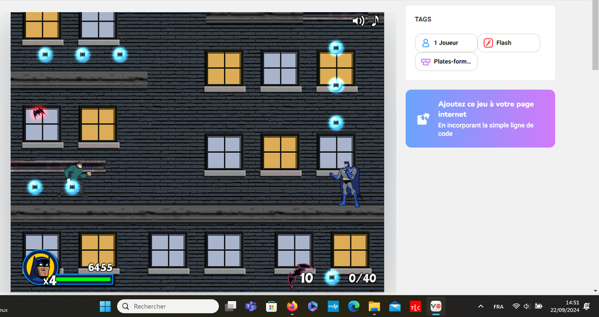Viewport: 599px width, 317px height.
Task: Click the red bat emblem in window
Action: [39, 112]
